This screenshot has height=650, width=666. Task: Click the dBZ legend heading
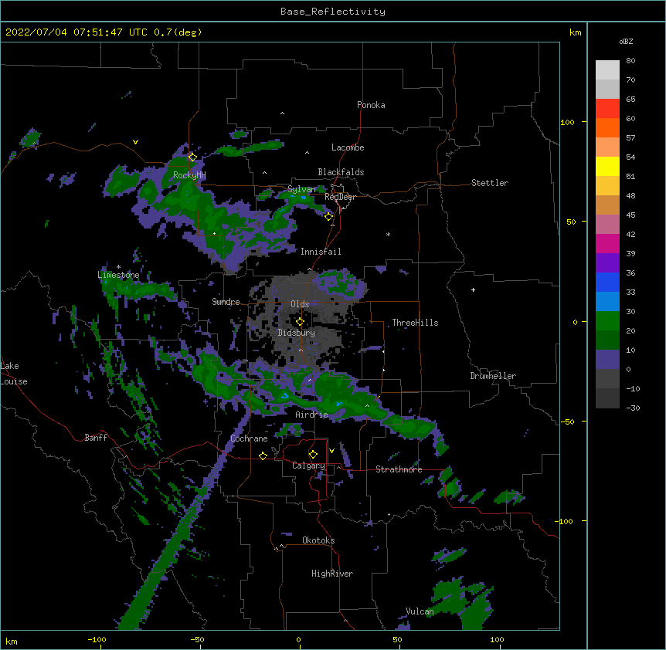click(x=626, y=42)
